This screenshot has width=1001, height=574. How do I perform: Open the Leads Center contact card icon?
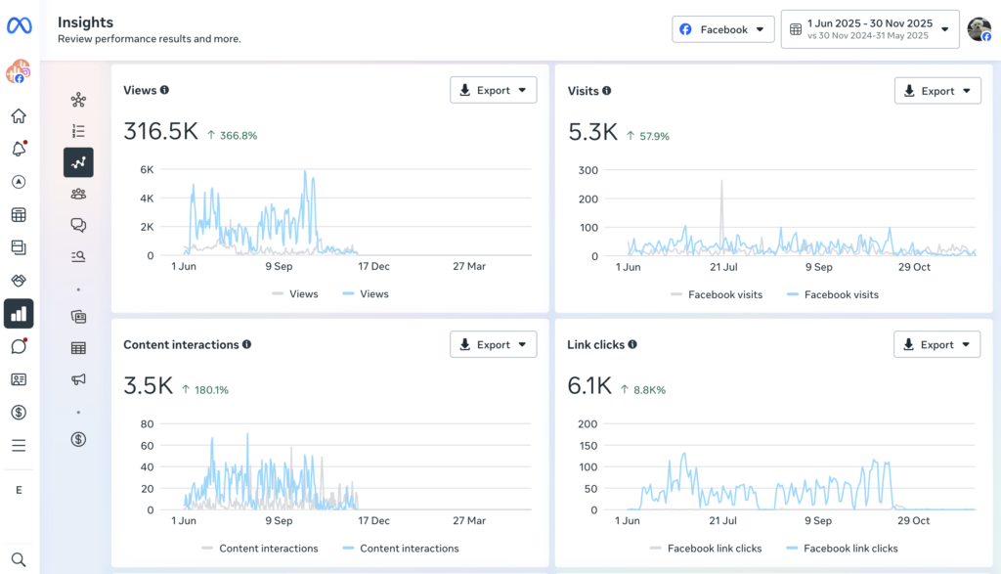pos(18,379)
